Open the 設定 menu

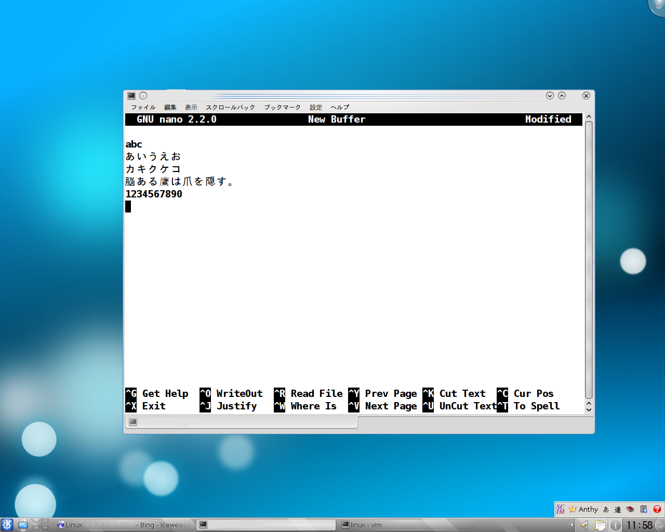tap(316, 107)
